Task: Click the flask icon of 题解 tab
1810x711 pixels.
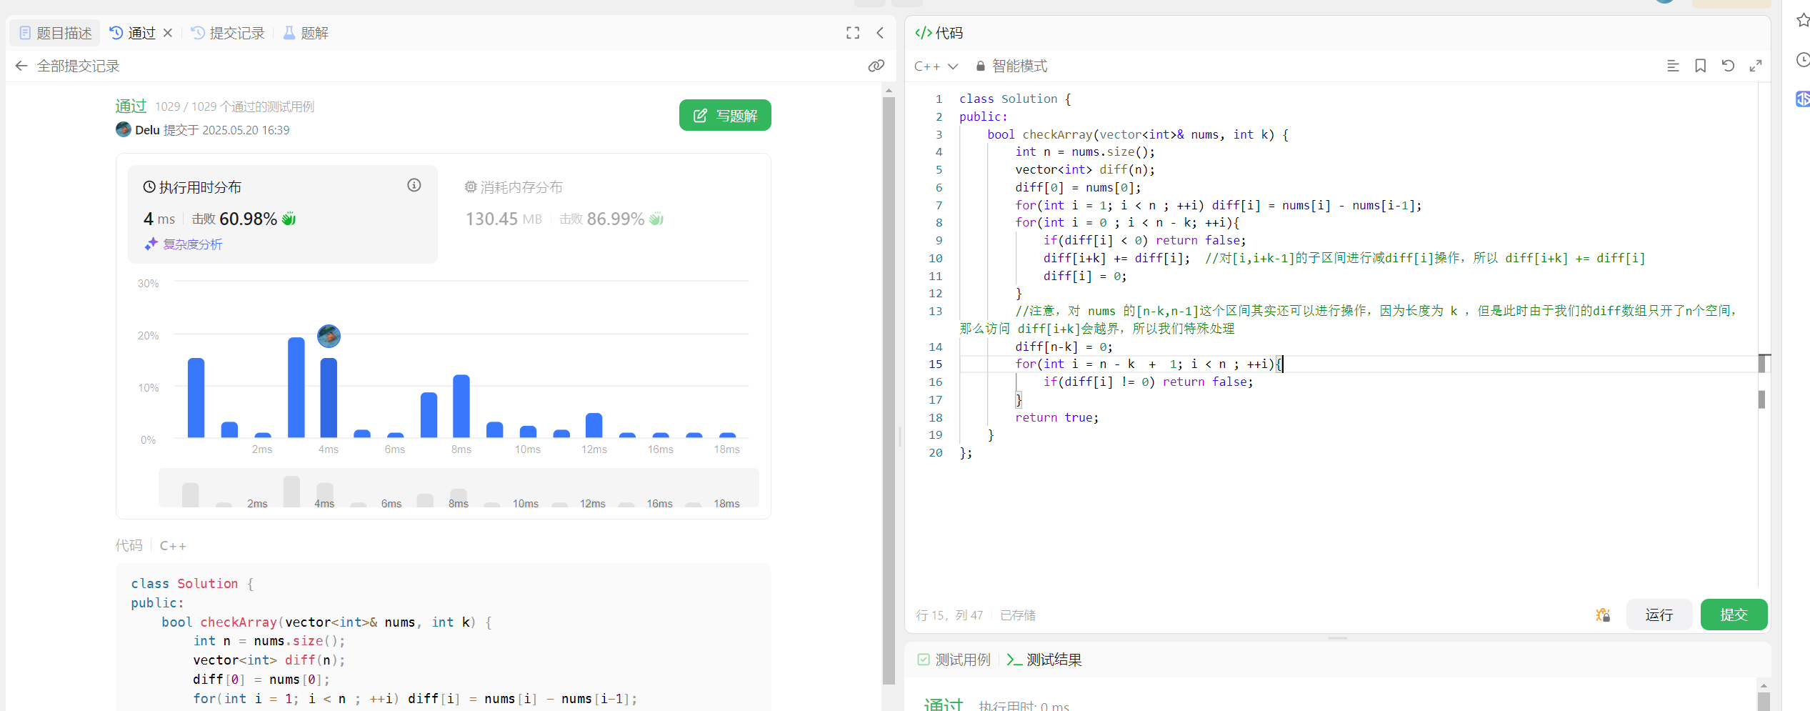Action: pyautogui.click(x=289, y=33)
